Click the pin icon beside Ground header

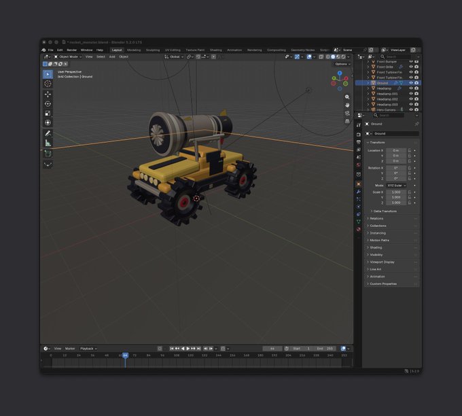coord(416,124)
